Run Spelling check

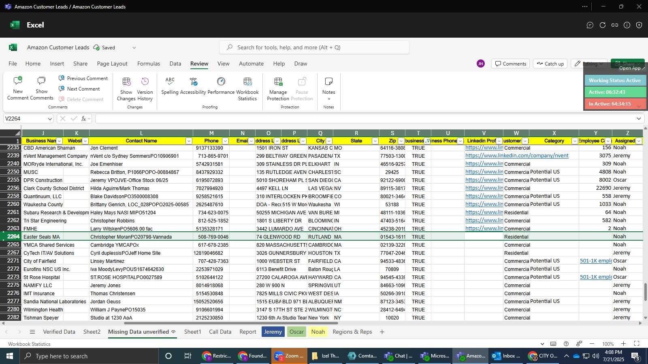click(170, 86)
